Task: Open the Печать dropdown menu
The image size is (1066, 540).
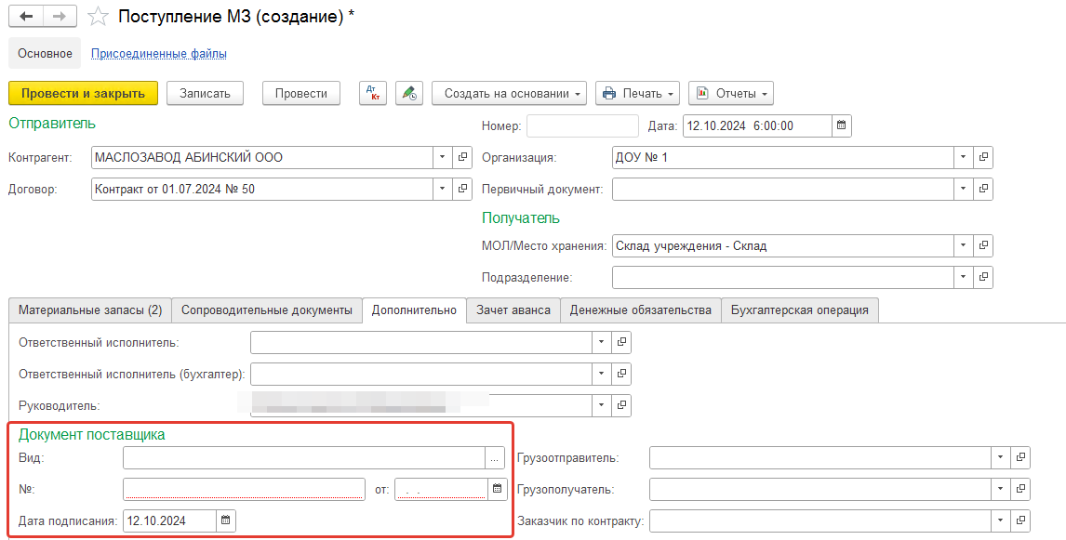Action: tap(637, 93)
